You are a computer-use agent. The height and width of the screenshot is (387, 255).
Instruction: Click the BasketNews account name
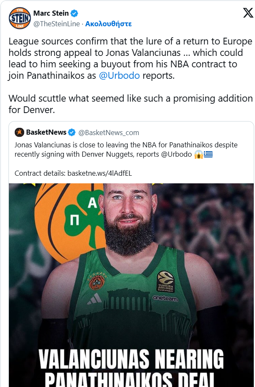(x=46, y=132)
